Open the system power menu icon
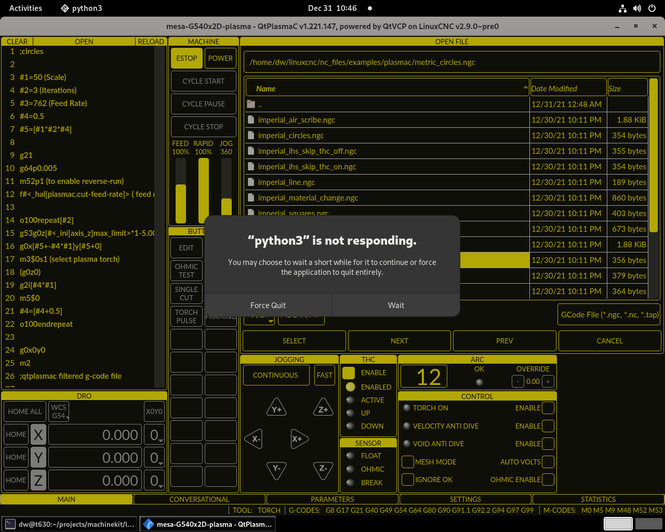Image resolution: width=665 pixels, height=532 pixels. (652, 8)
